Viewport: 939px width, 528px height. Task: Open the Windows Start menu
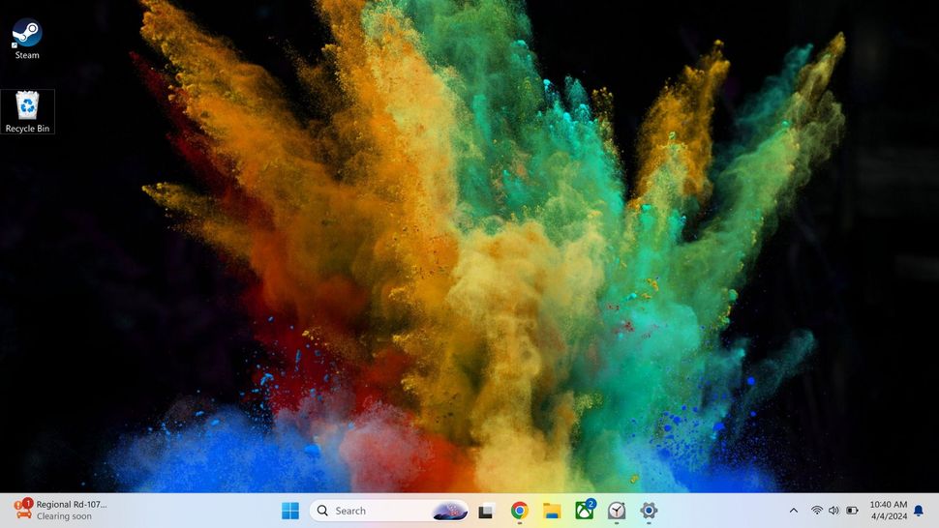point(290,511)
